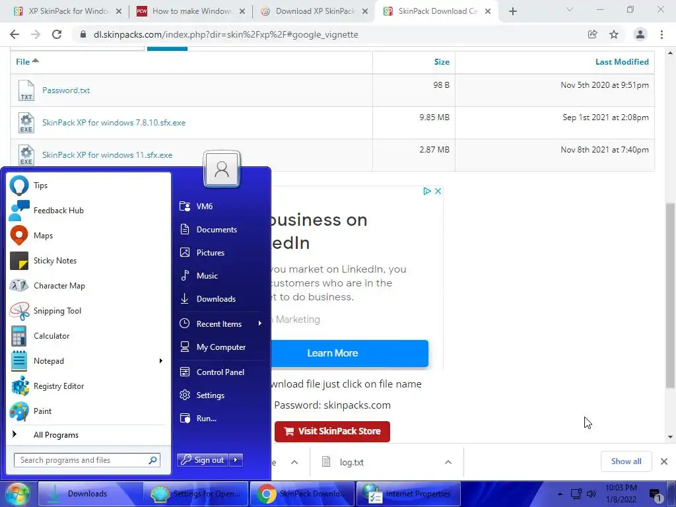Open the Music folder
The image size is (676, 507).
coord(220,275)
